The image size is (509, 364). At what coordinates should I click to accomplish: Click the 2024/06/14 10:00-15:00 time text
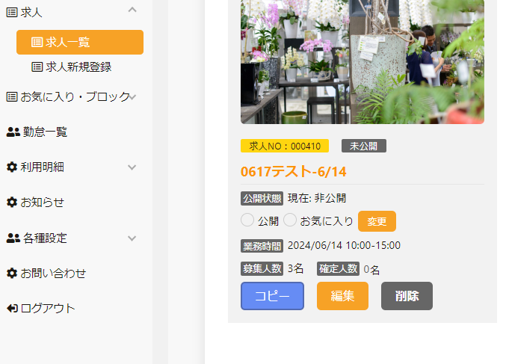point(344,245)
